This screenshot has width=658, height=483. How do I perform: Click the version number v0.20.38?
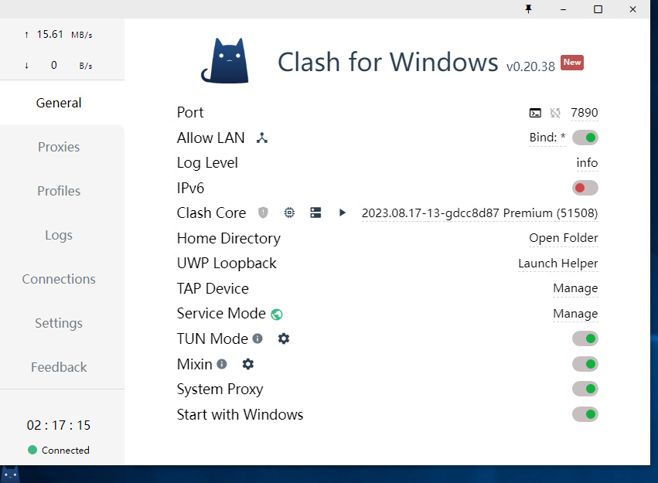(530, 66)
